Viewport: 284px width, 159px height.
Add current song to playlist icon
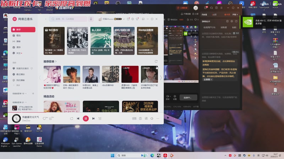click(x=140, y=118)
